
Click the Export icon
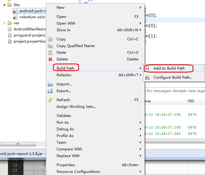coord(50,91)
